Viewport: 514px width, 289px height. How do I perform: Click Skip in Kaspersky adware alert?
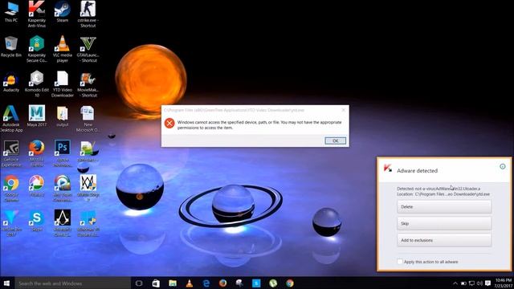click(x=444, y=223)
